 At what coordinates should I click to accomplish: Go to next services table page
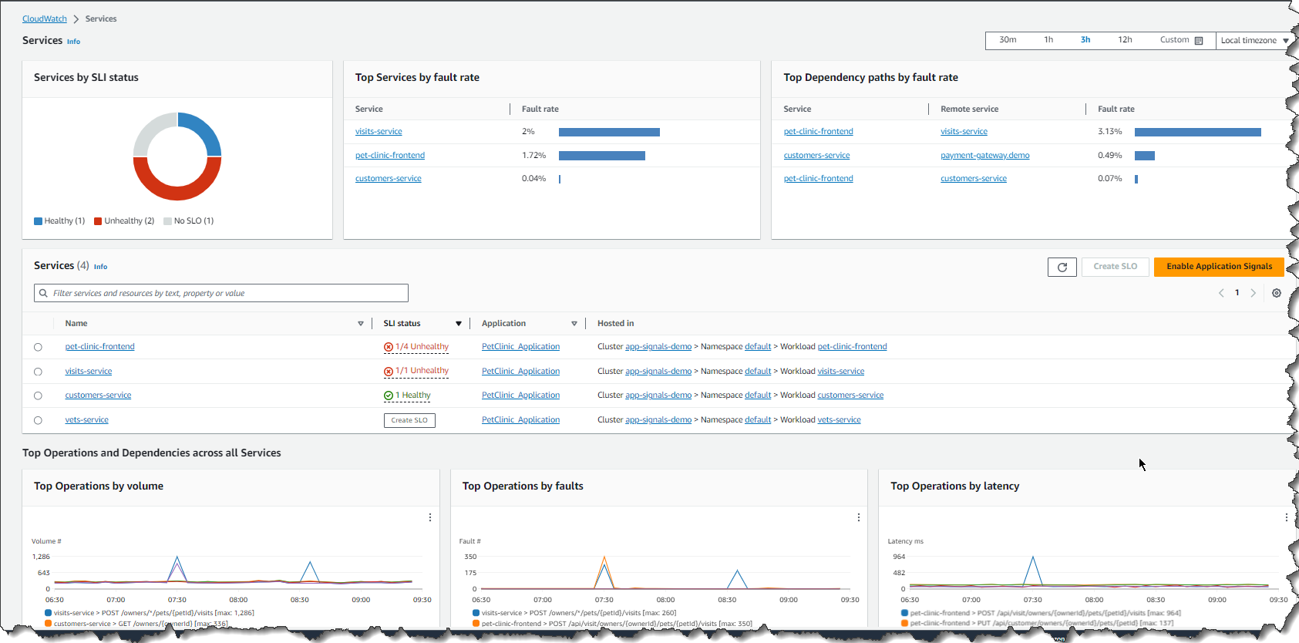pos(1254,293)
